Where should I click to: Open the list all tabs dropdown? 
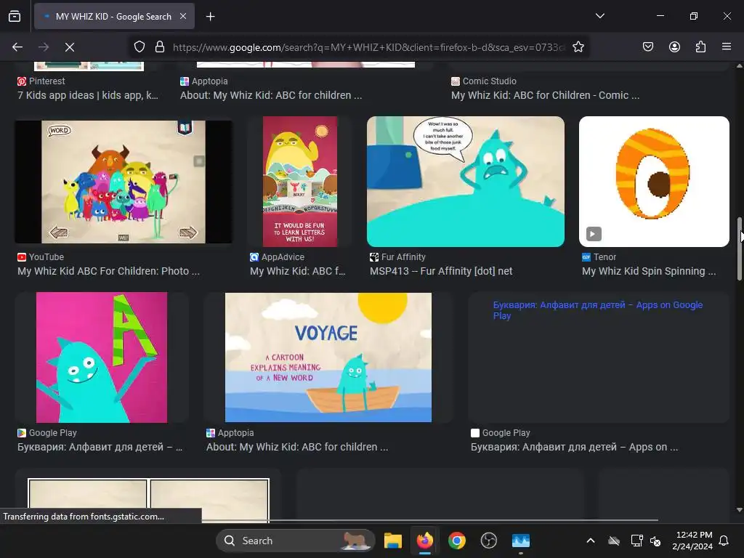(599, 16)
